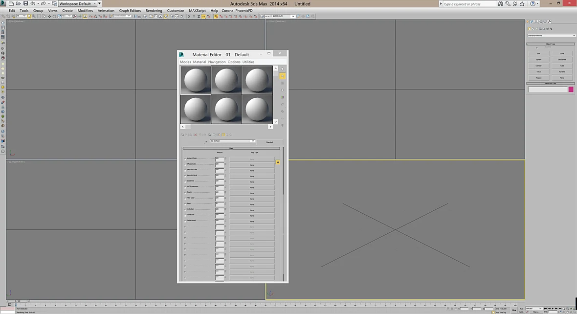Select the Geometry category icon
577x314 pixels.
tap(530, 29)
